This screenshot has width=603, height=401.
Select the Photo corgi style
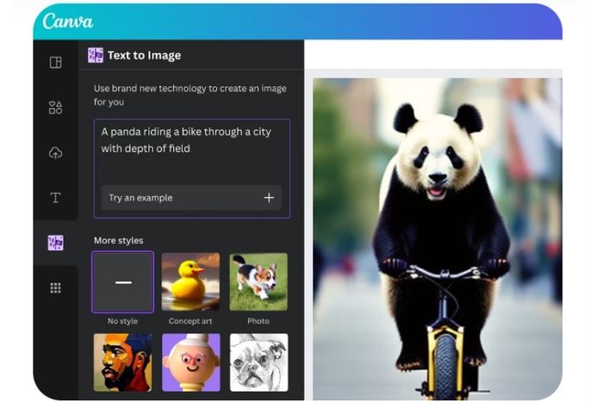pos(258,281)
